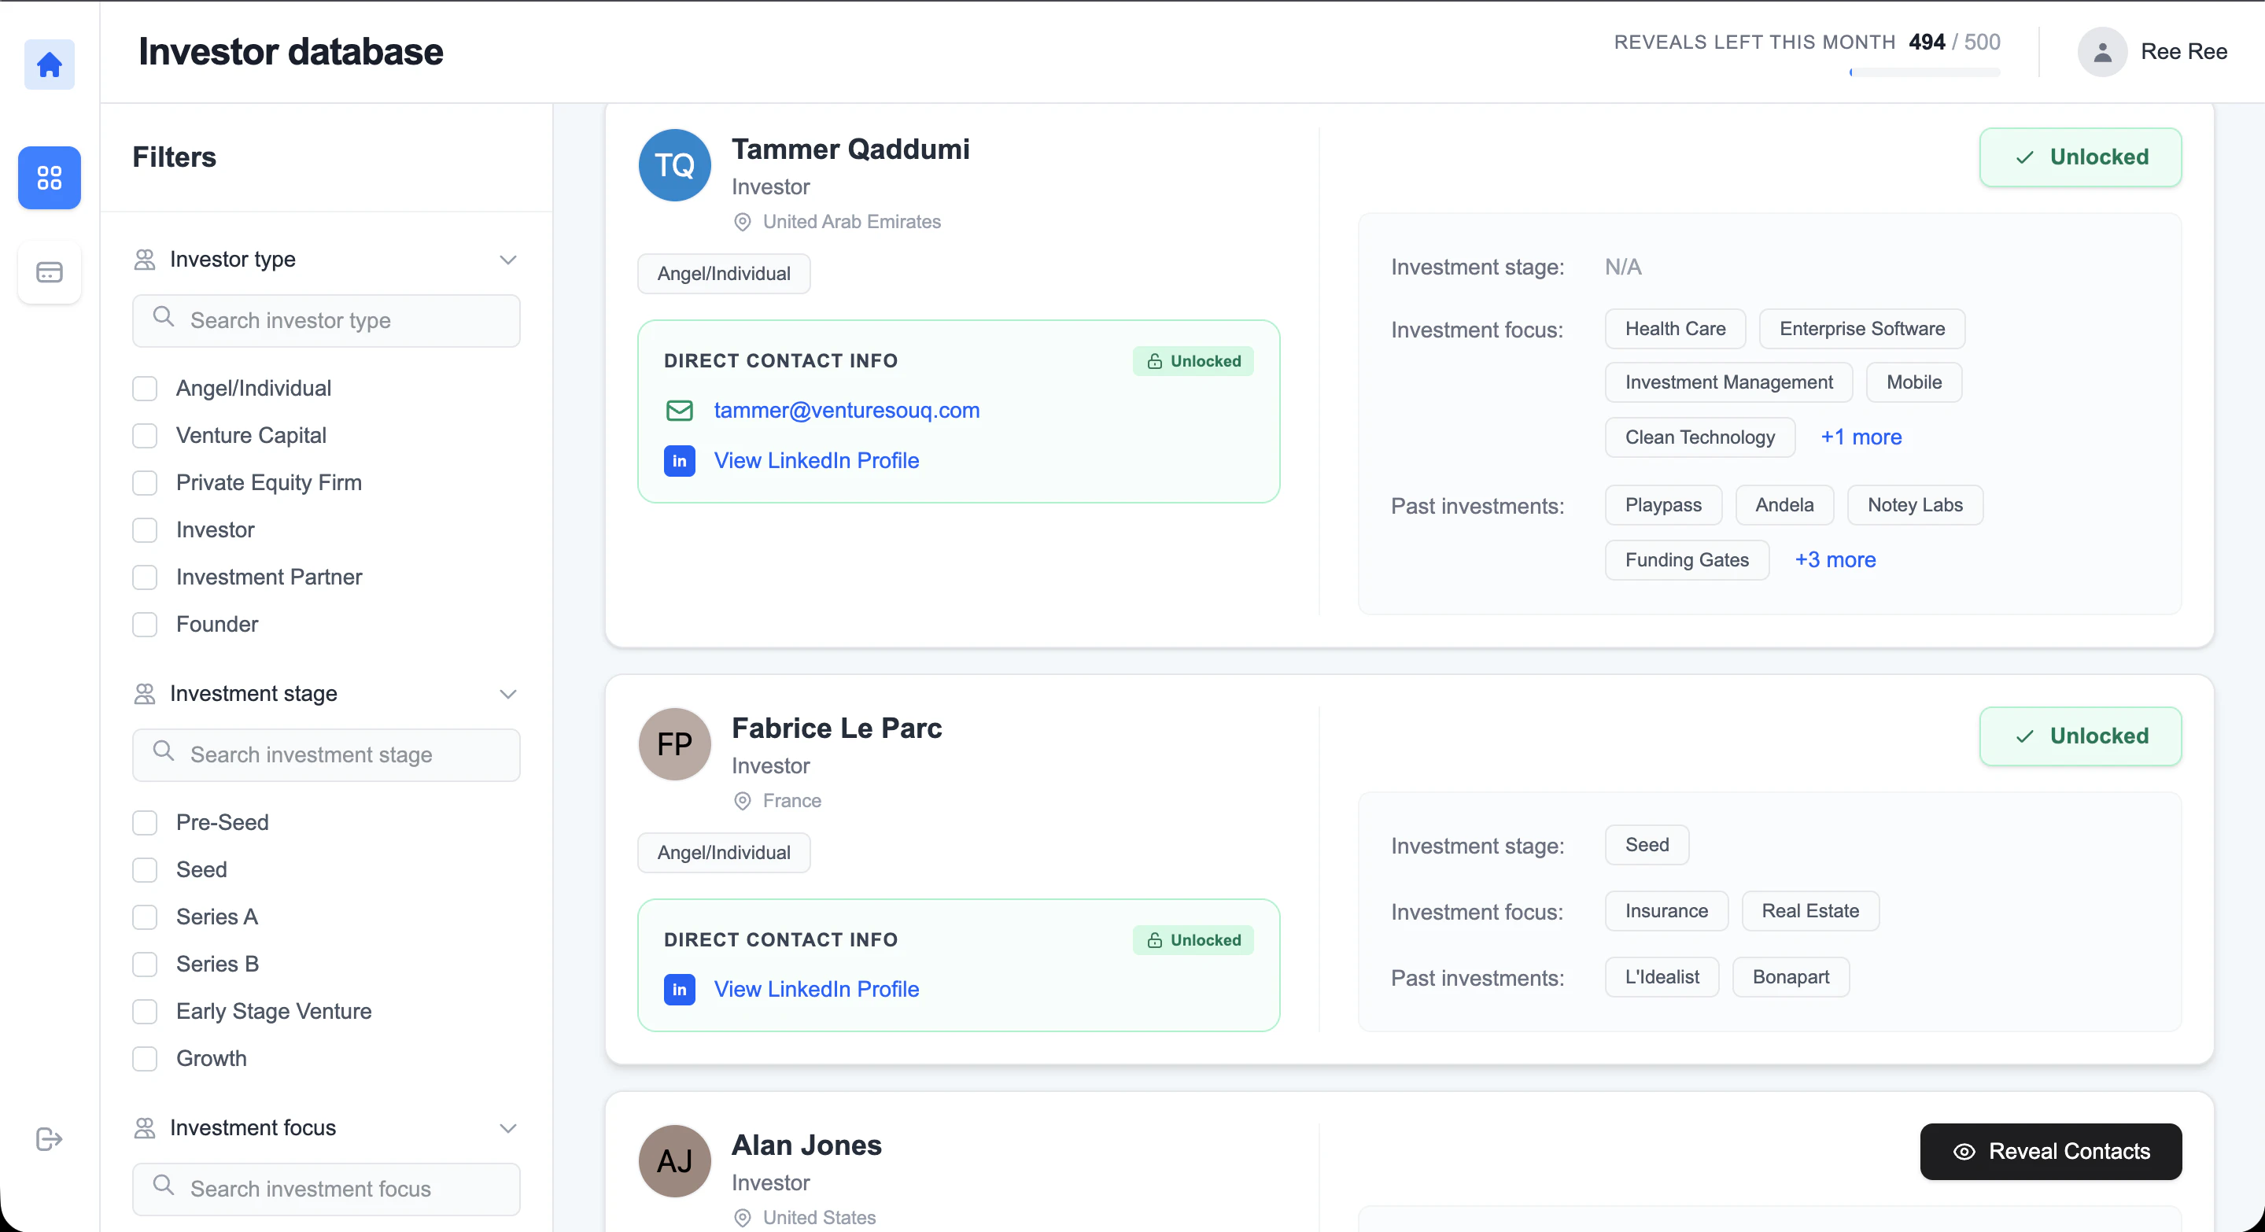Check the Series B stage checkbox
The width and height of the screenshot is (2265, 1232).
coord(144,965)
